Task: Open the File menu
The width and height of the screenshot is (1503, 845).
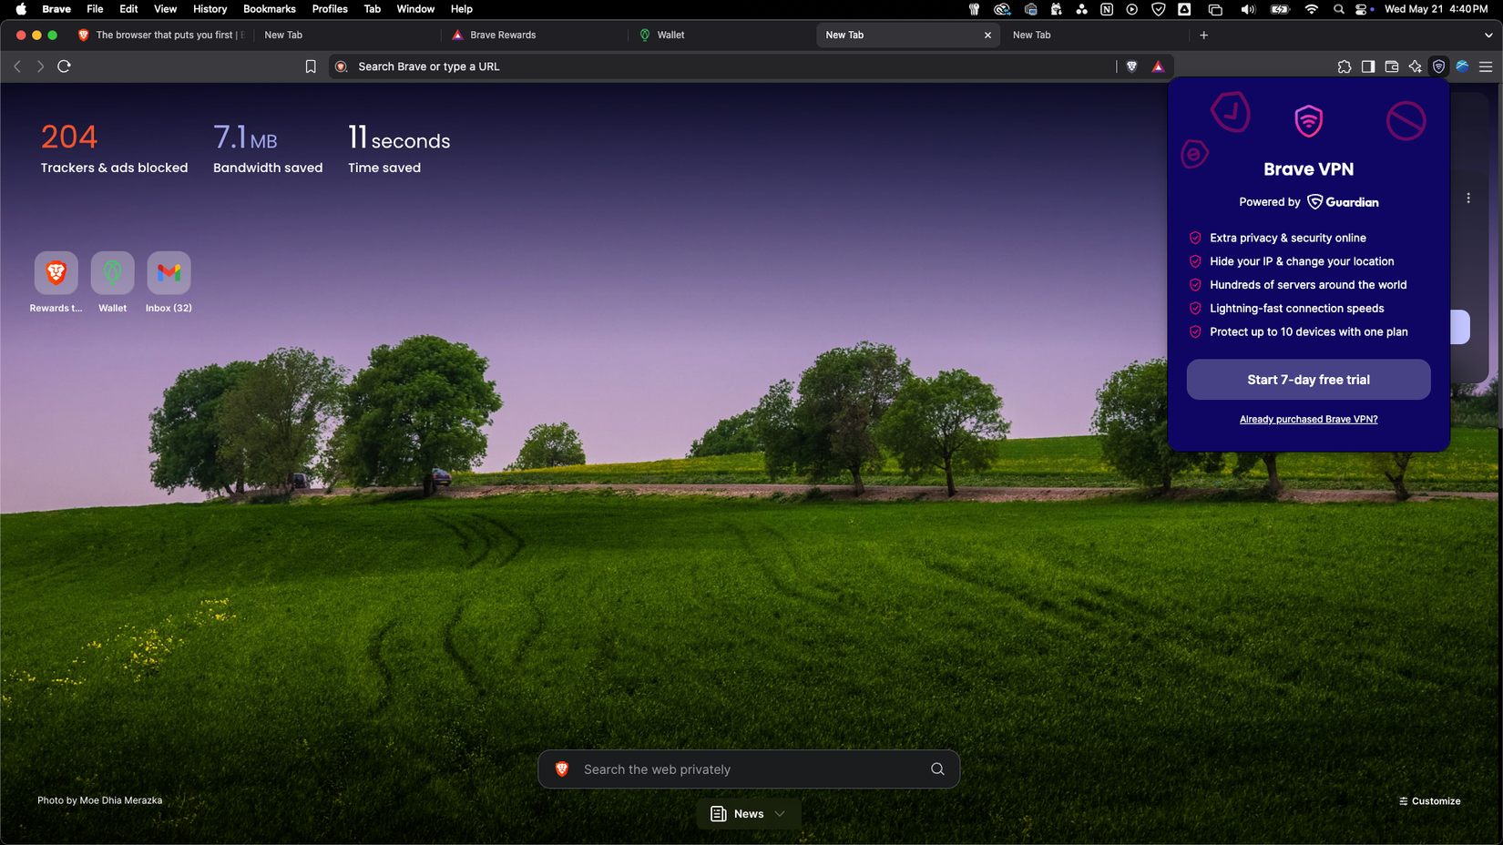Action: [x=95, y=9]
